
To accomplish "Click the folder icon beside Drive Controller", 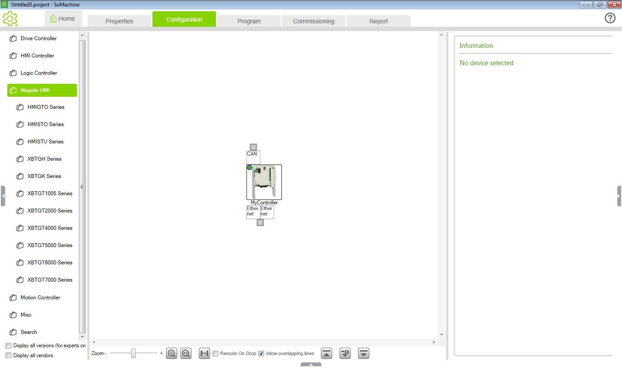I will [x=13, y=38].
